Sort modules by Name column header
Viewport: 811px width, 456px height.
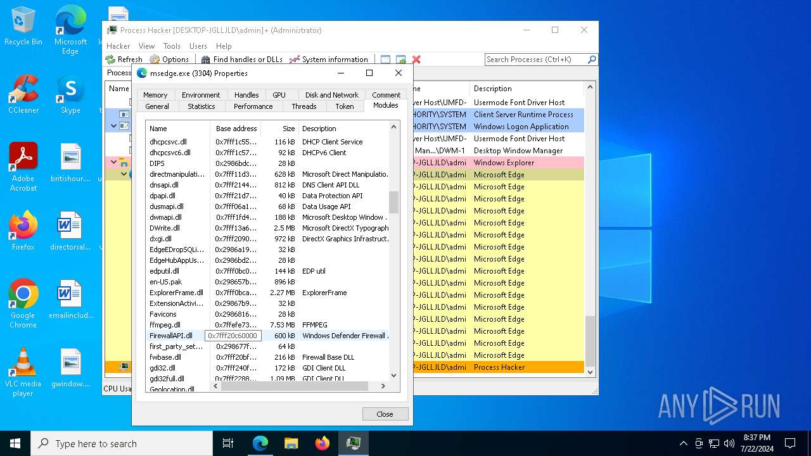coord(177,129)
